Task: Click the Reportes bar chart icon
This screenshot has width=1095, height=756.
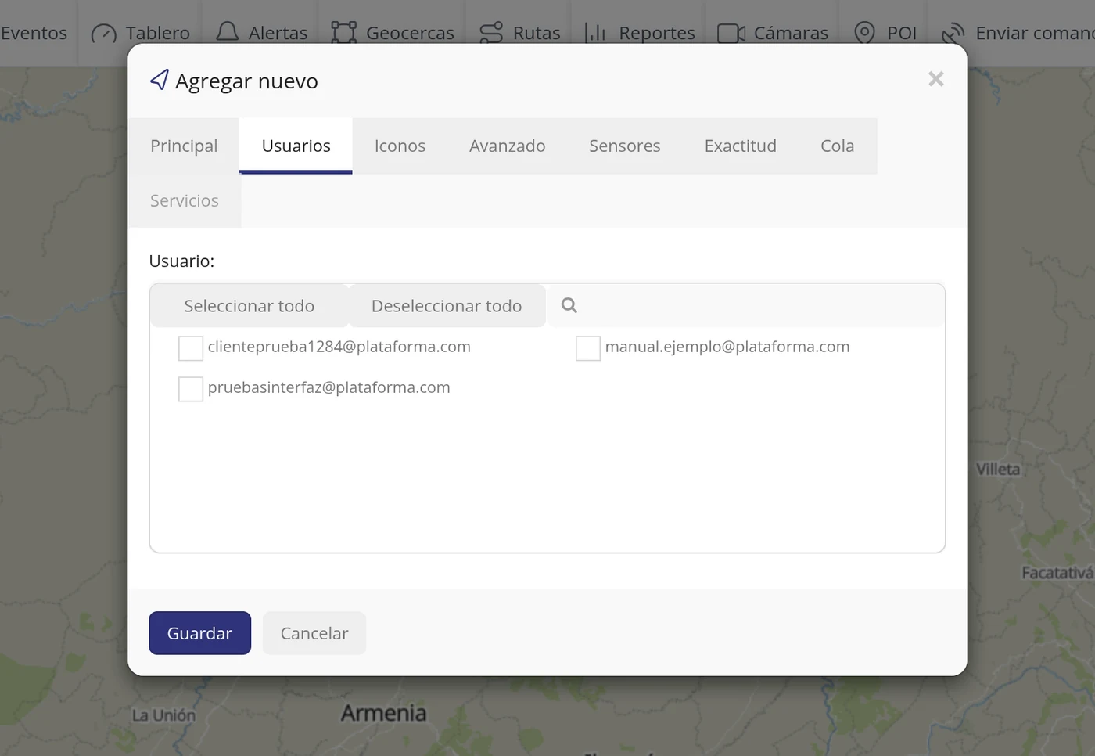Action: click(x=596, y=33)
